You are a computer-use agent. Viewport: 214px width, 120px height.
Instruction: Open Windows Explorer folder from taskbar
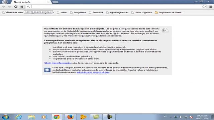(31, 117)
